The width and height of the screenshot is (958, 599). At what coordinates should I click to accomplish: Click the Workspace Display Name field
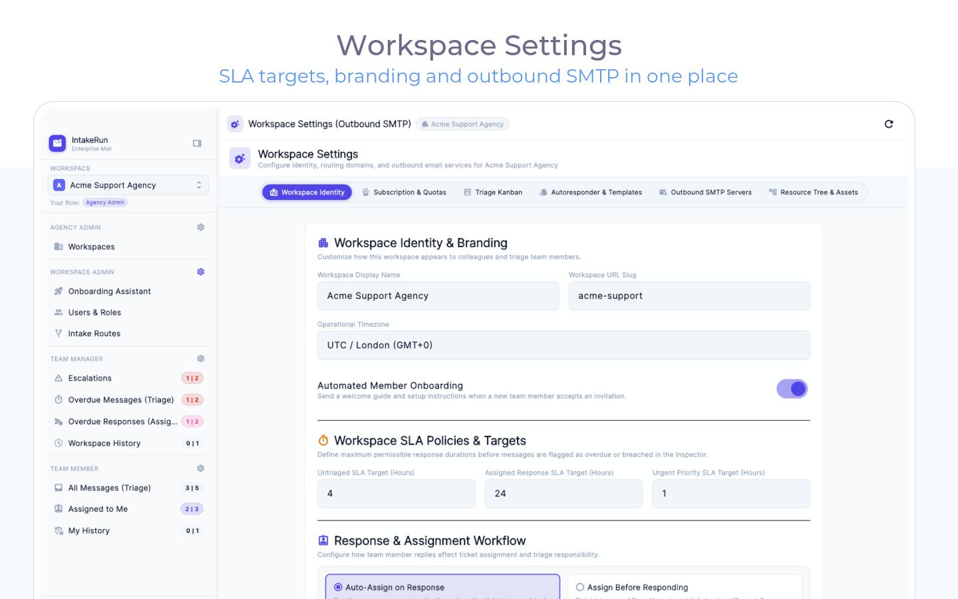[438, 296]
